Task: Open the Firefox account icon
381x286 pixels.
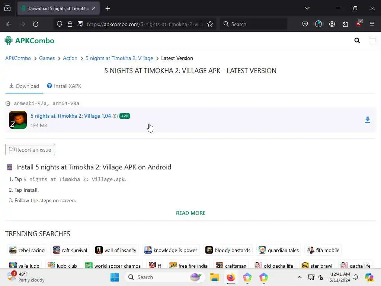Action: click(332, 24)
